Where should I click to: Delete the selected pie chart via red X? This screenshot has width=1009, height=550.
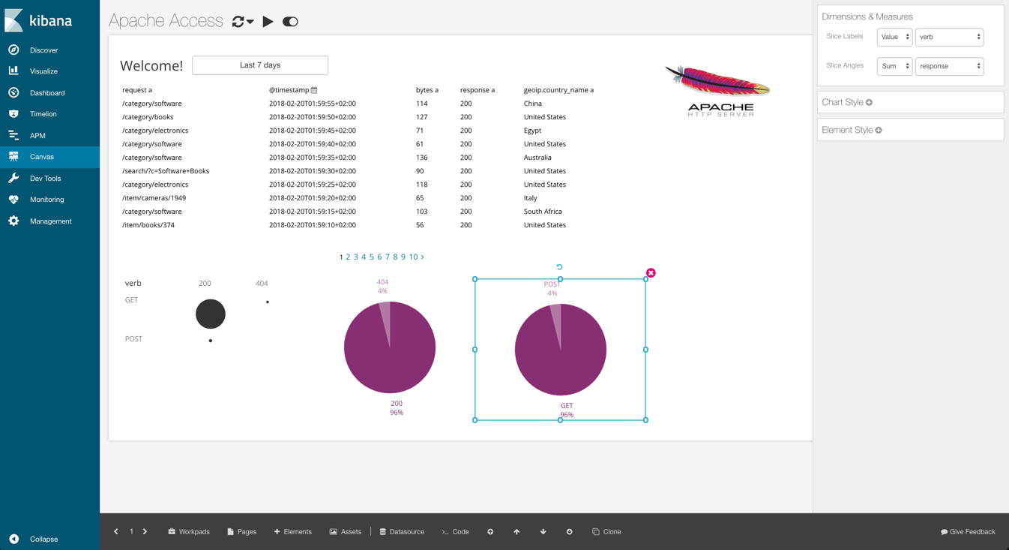point(650,272)
